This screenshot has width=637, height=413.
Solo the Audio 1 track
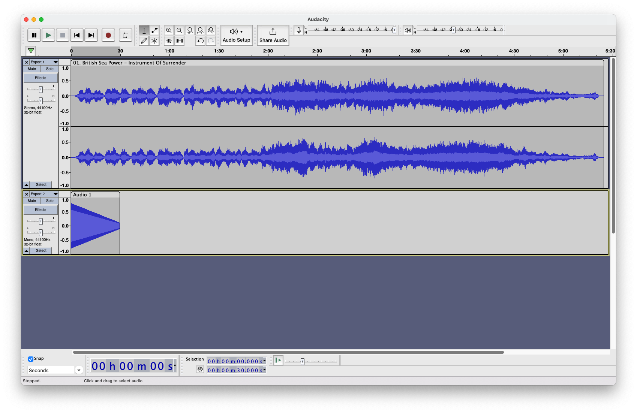tap(49, 201)
